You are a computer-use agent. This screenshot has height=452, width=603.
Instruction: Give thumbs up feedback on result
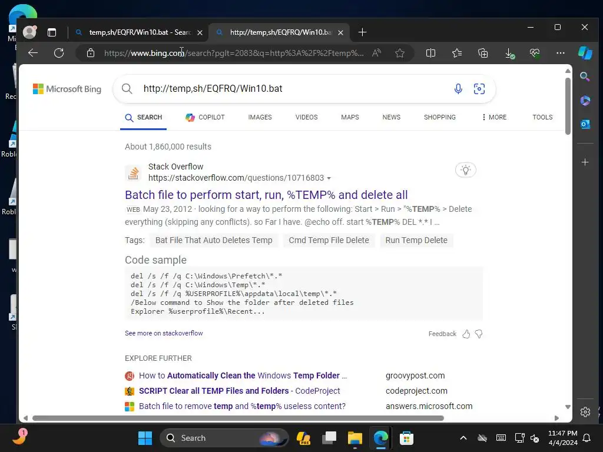pyautogui.click(x=466, y=334)
